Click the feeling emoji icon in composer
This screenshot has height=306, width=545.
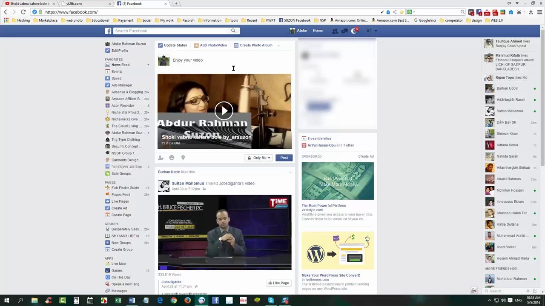coord(172,158)
